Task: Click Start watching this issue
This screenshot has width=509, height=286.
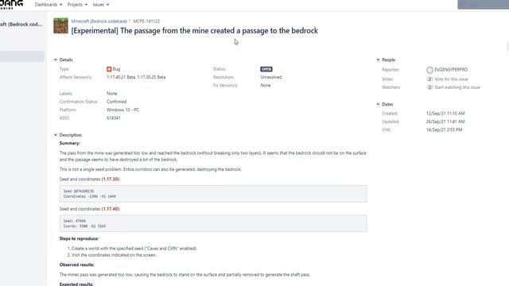Action: pos(457,87)
